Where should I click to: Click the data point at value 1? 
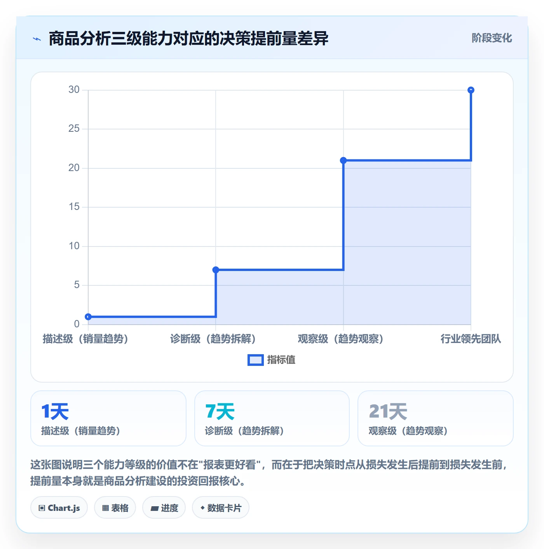pos(88,317)
